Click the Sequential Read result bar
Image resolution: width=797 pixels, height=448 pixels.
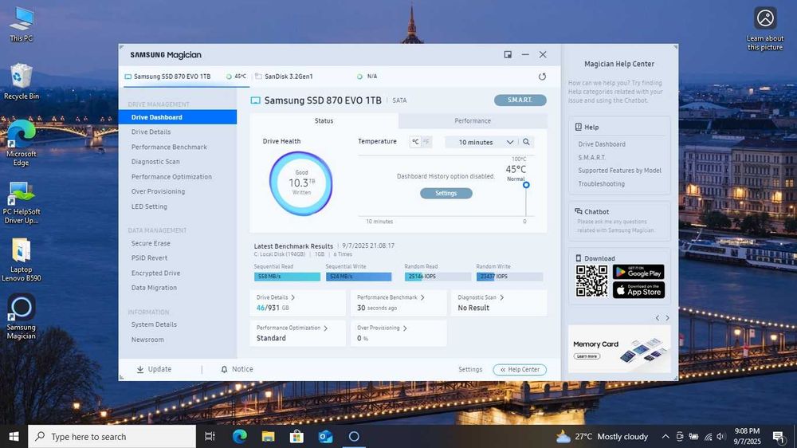287,277
